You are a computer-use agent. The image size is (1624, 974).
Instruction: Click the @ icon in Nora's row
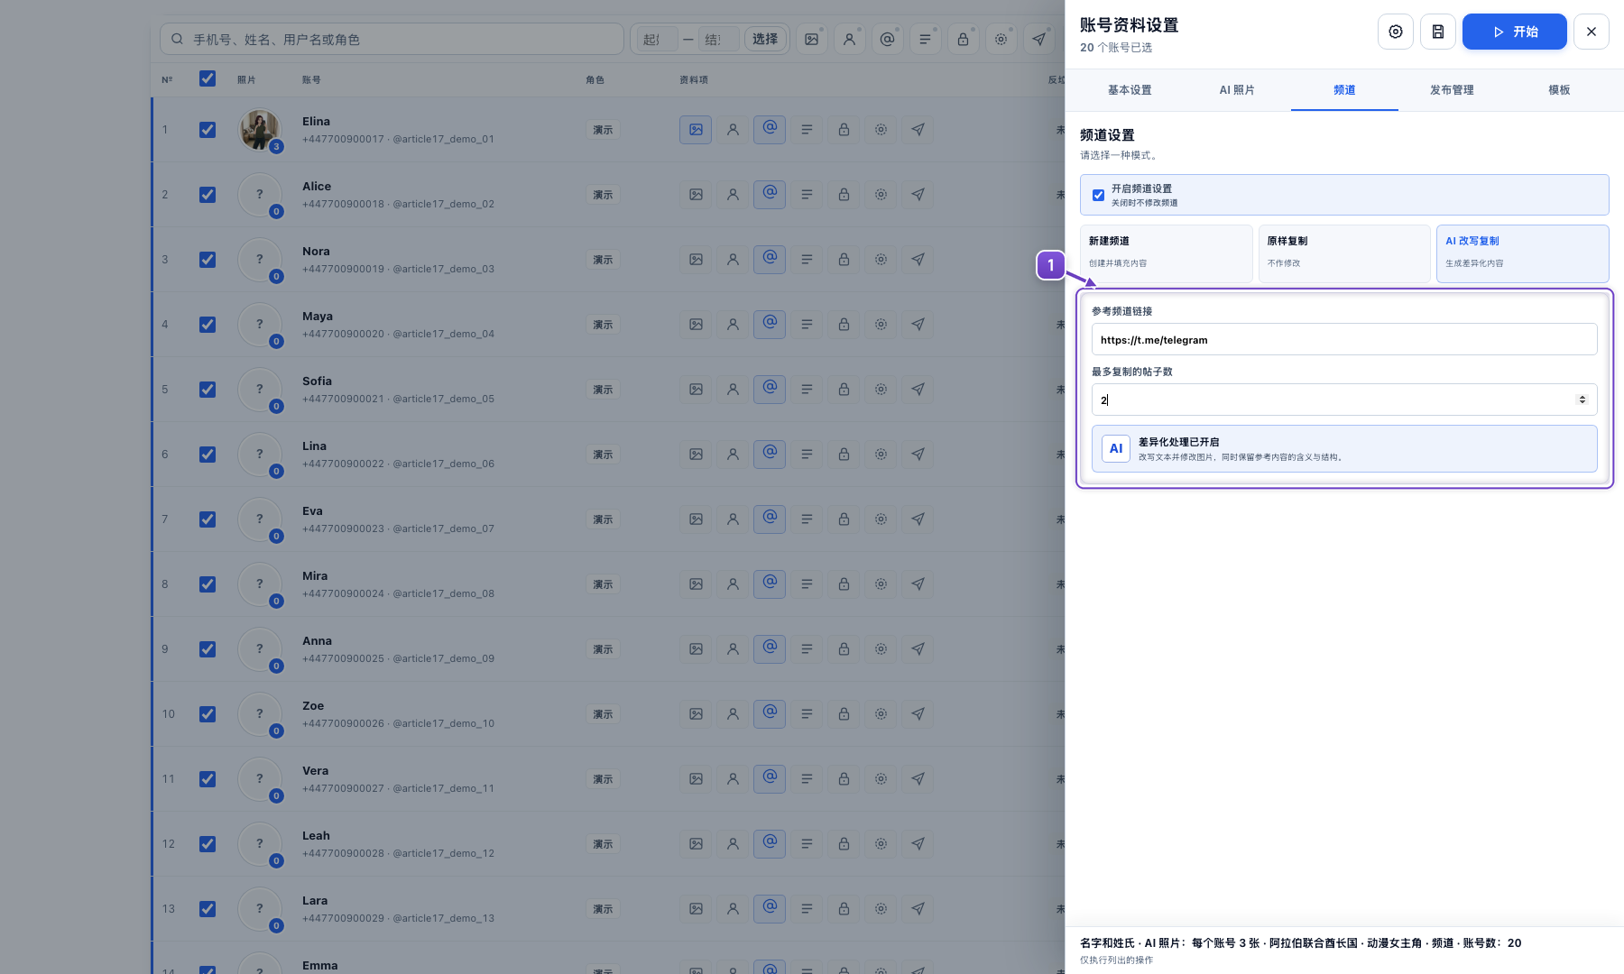(770, 260)
